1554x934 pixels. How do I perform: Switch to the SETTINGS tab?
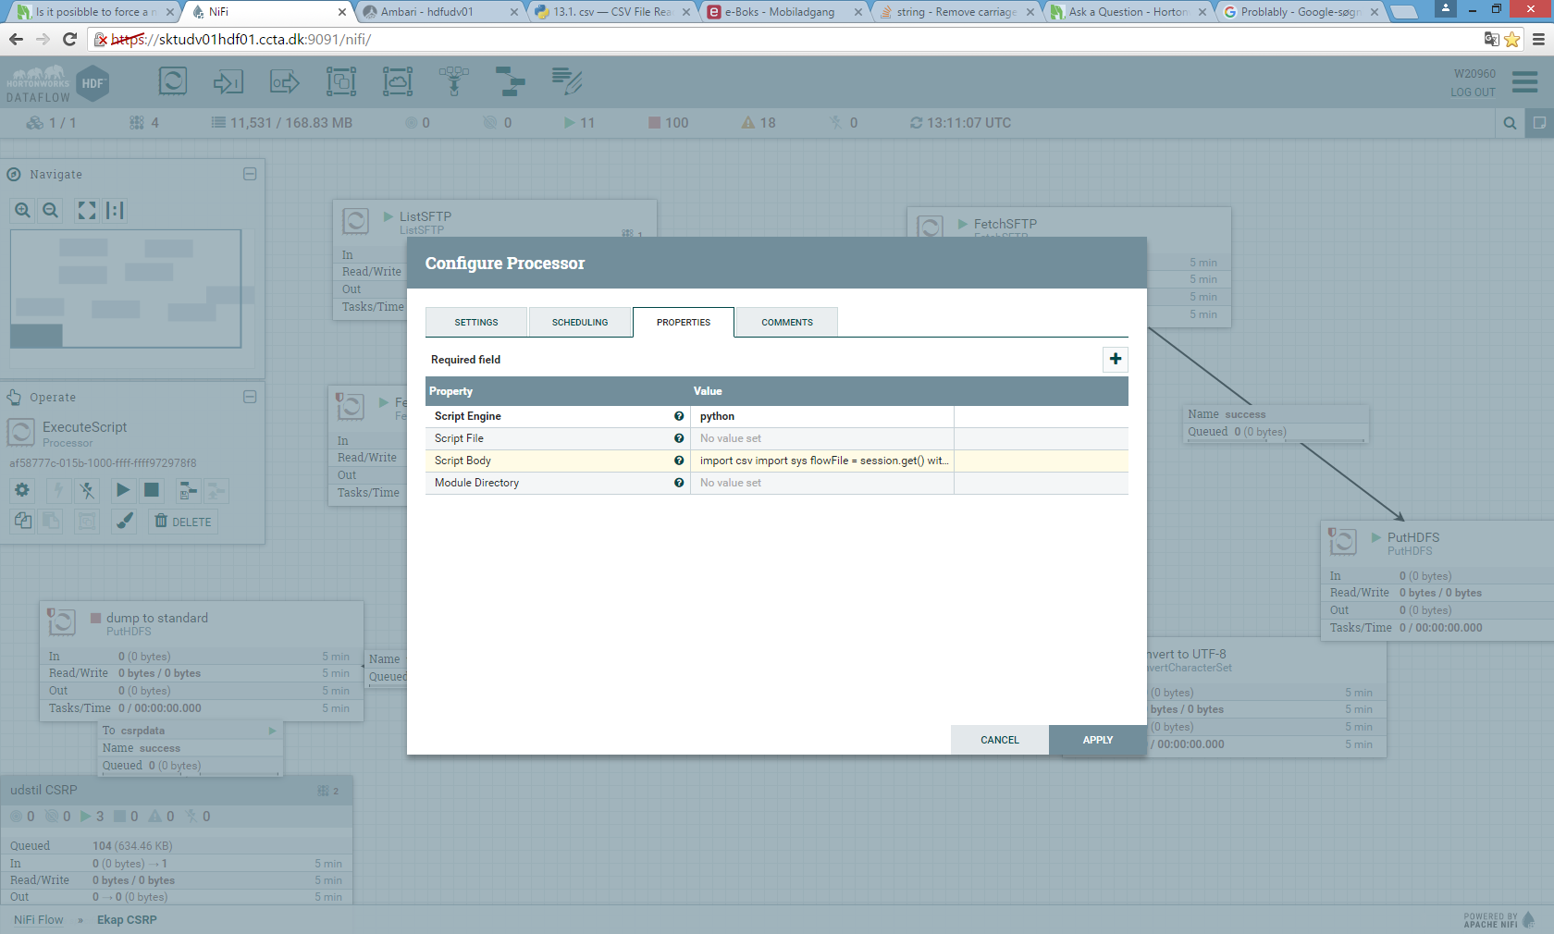[x=476, y=322]
